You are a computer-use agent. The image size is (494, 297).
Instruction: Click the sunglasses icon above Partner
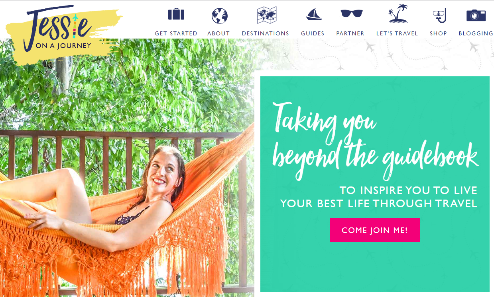coord(352,14)
